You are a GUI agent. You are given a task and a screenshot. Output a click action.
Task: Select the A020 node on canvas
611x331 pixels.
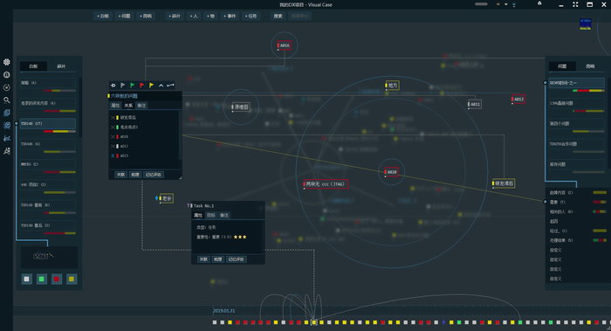(391, 171)
